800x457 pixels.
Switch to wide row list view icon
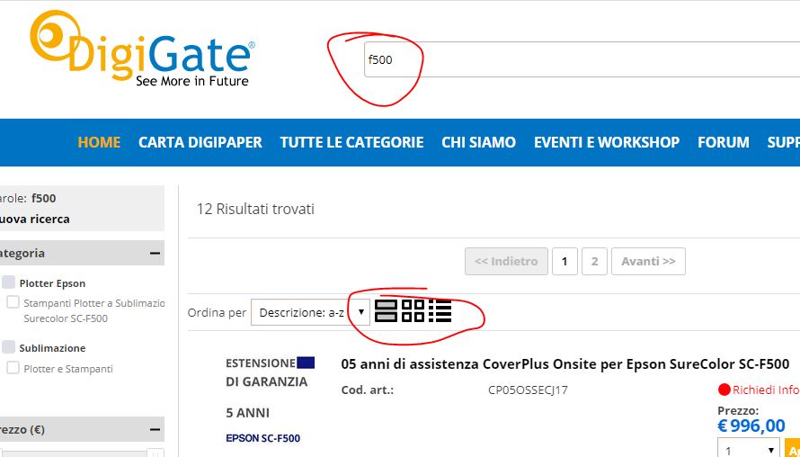[386, 311]
